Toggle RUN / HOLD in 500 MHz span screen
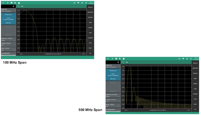Viewport: 201px width, 115px height. point(113,105)
